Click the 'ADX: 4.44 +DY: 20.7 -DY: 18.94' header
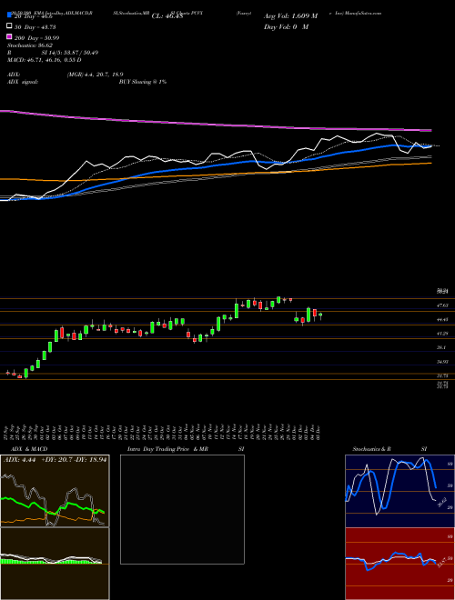This screenshot has height=600, width=455. pos(56,459)
